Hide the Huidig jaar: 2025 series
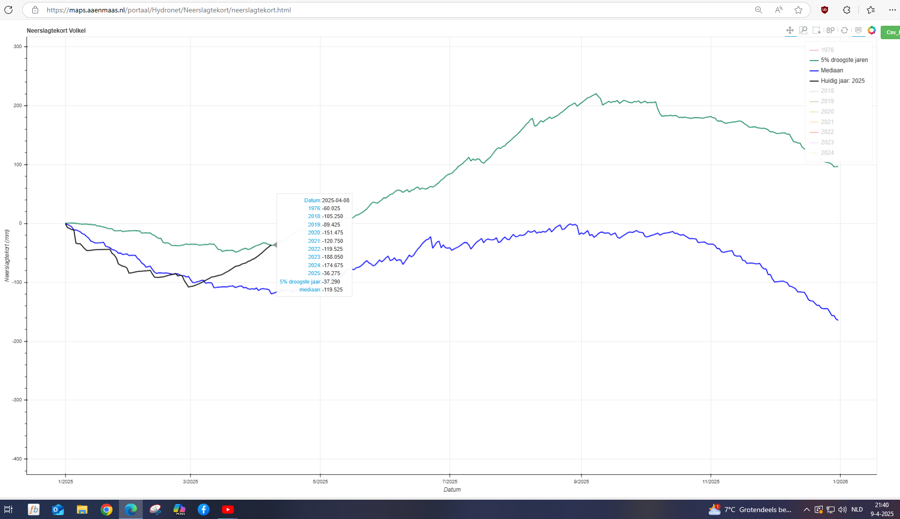Image resolution: width=900 pixels, height=519 pixels. point(837,81)
